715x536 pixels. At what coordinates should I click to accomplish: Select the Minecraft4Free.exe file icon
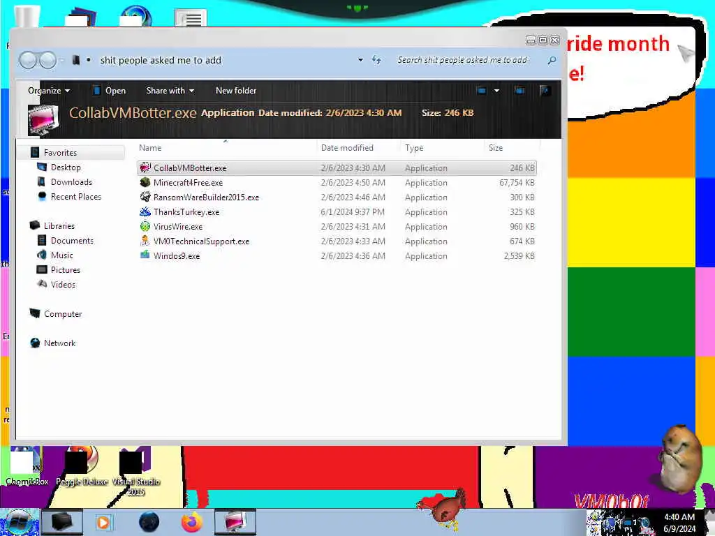pyautogui.click(x=145, y=182)
